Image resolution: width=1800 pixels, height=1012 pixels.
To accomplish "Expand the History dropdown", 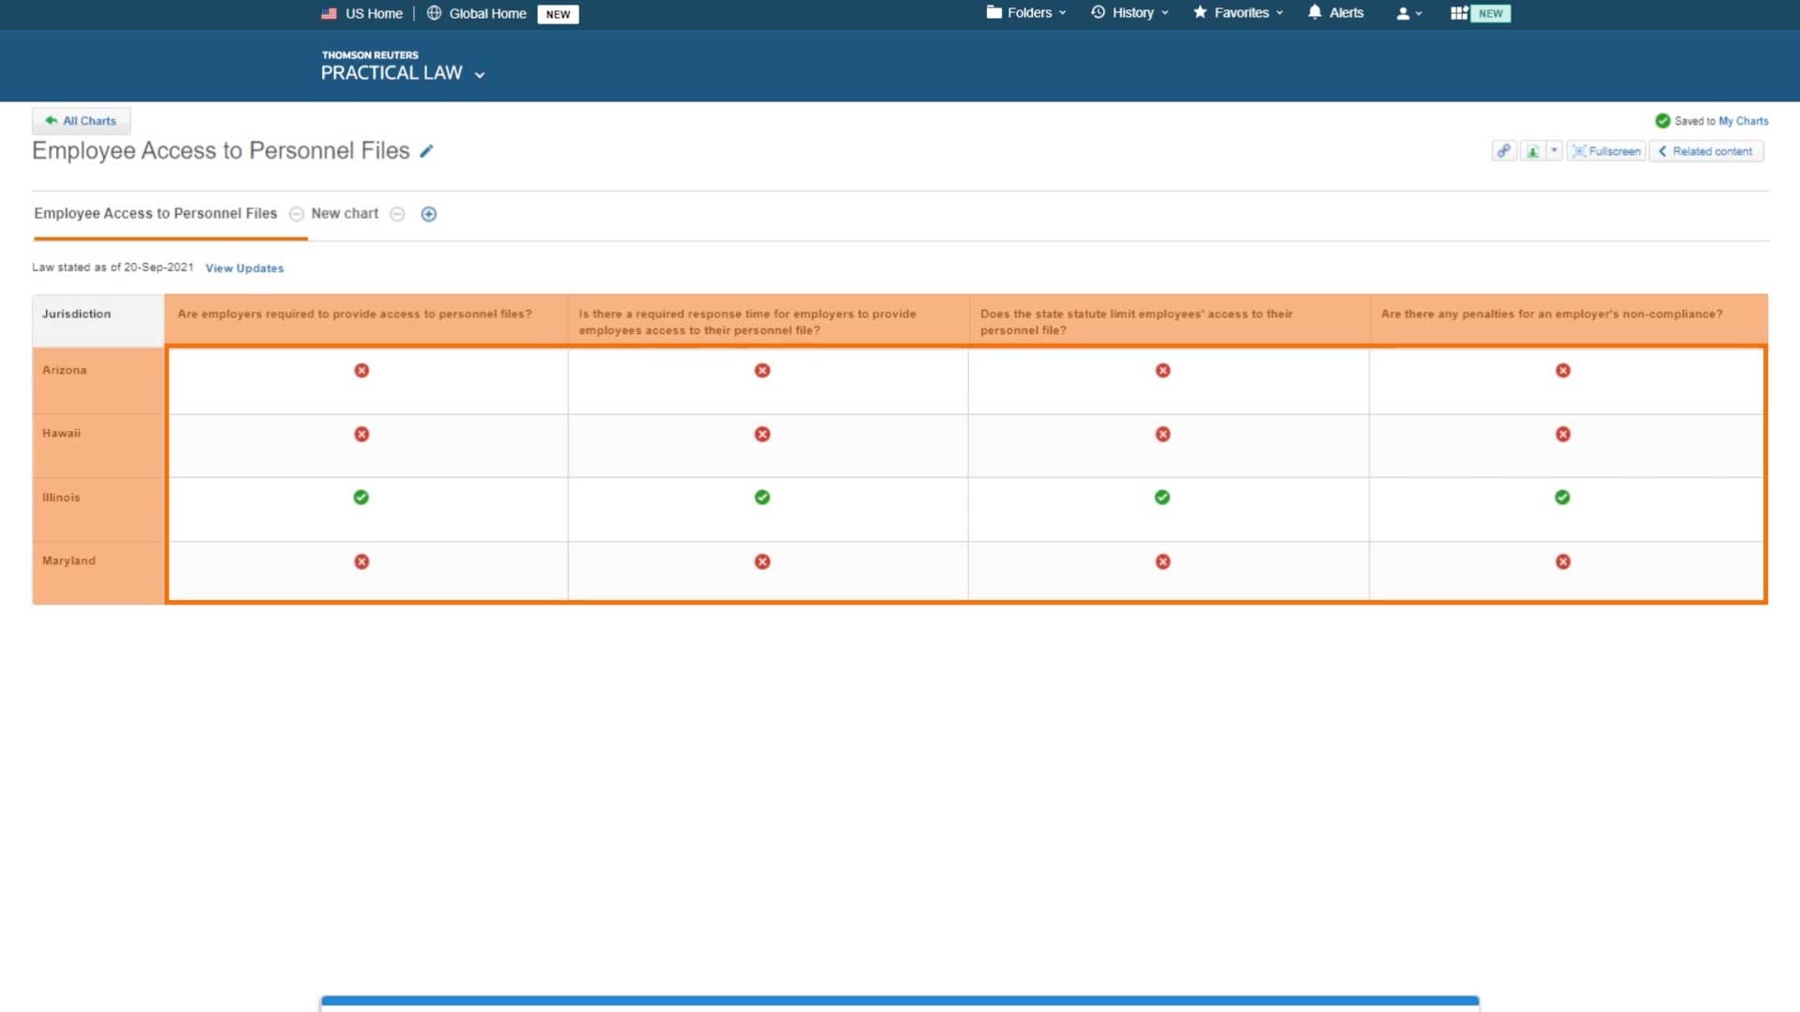I will coord(1130,13).
